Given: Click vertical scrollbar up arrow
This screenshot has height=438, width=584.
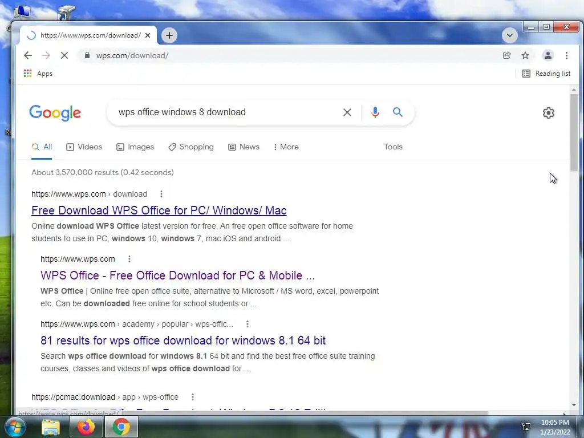Looking at the screenshot, I should tap(574, 90).
